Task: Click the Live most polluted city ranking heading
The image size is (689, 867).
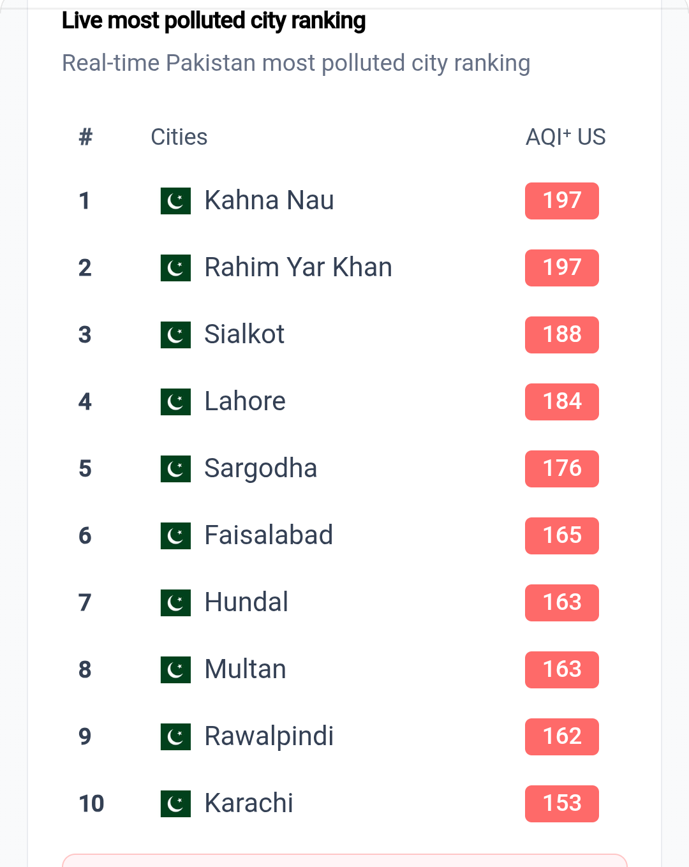Action: pyautogui.click(x=214, y=21)
